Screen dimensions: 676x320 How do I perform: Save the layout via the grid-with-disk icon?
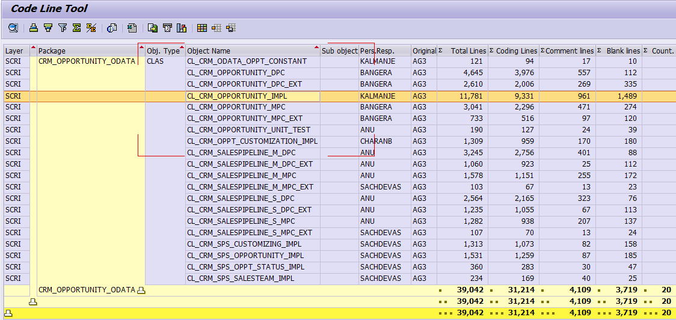pos(231,28)
